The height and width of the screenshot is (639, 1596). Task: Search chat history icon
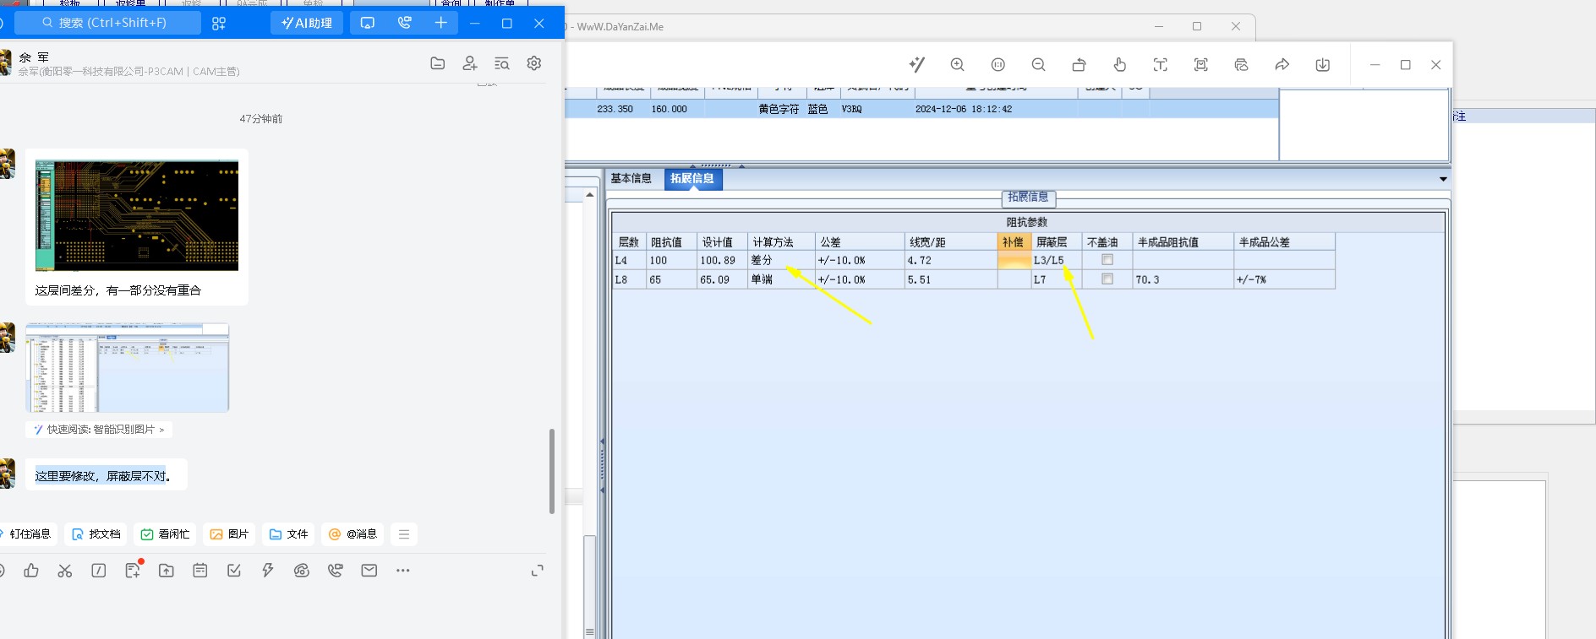coord(502,63)
